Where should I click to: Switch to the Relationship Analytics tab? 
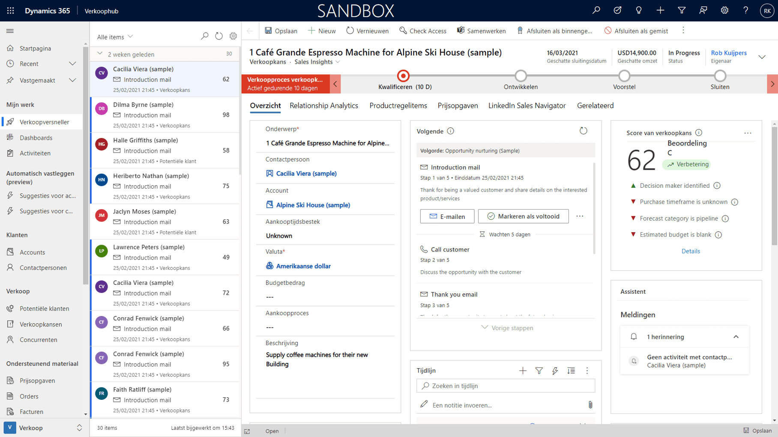pyautogui.click(x=324, y=106)
